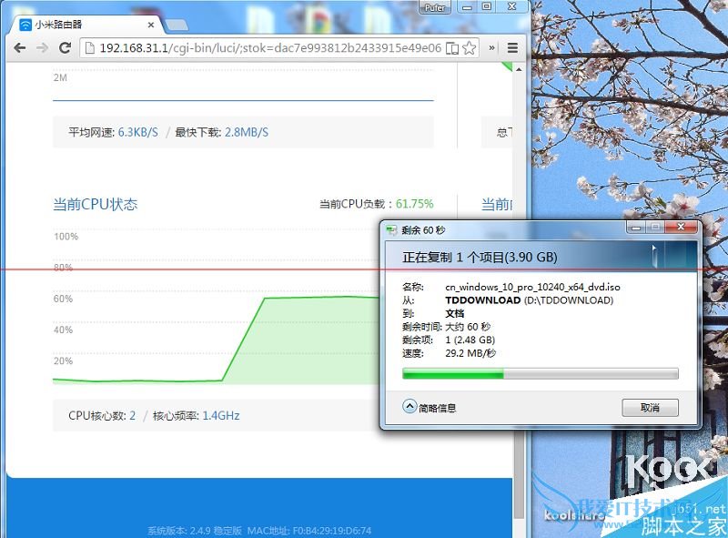This screenshot has height=538, width=728.
Task: Bookmark page with star icon
Action: [470, 48]
